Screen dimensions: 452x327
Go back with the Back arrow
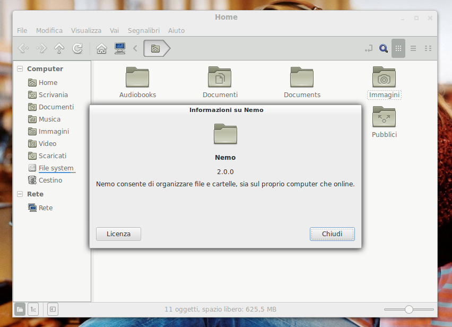(23, 48)
